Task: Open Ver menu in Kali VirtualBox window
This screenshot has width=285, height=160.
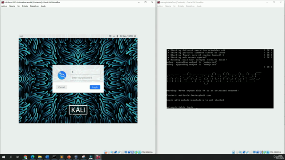Action: click(x=19, y=6)
